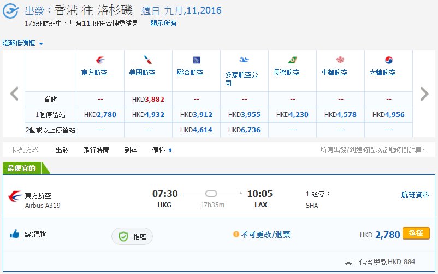Click the 不可更改/退票 notice

pos(265,235)
